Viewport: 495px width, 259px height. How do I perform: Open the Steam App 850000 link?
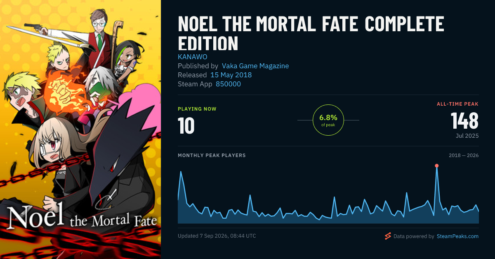click(228, 84)
